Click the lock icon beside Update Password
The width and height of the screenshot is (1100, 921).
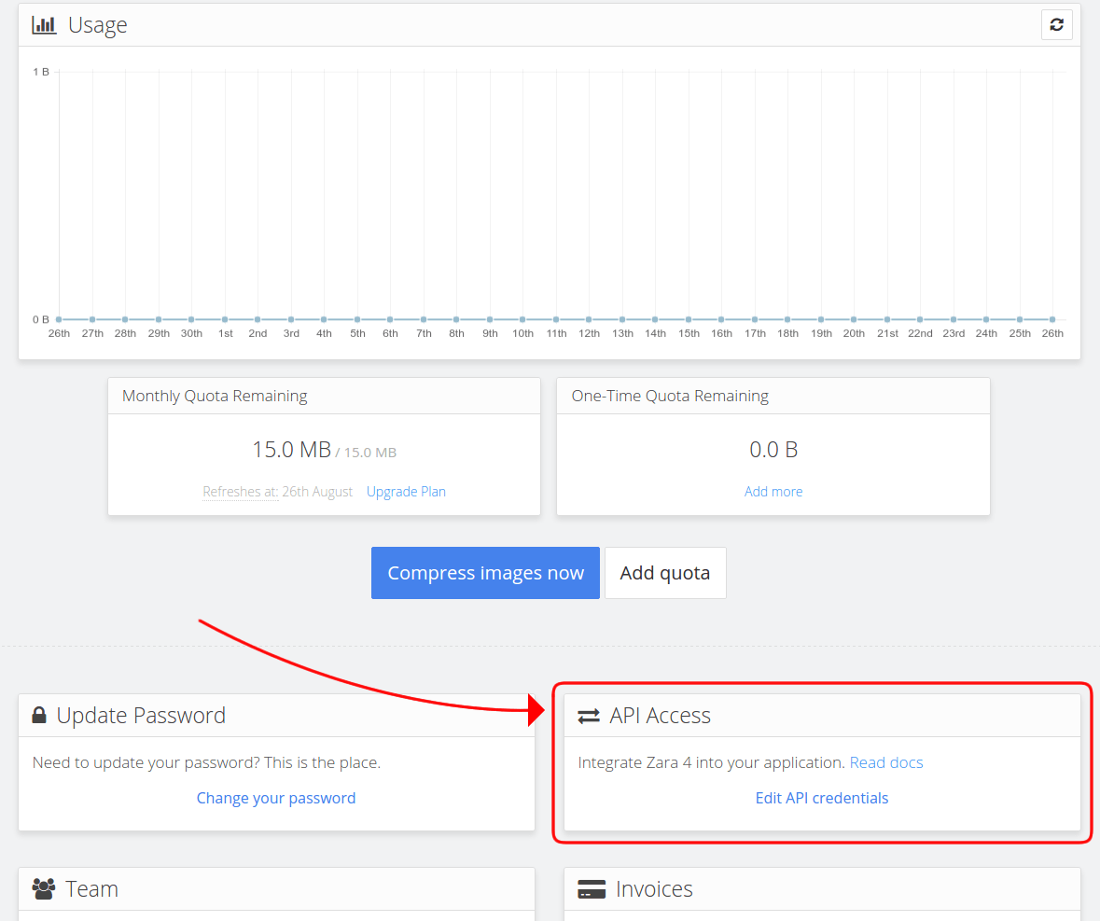[39, 715]
